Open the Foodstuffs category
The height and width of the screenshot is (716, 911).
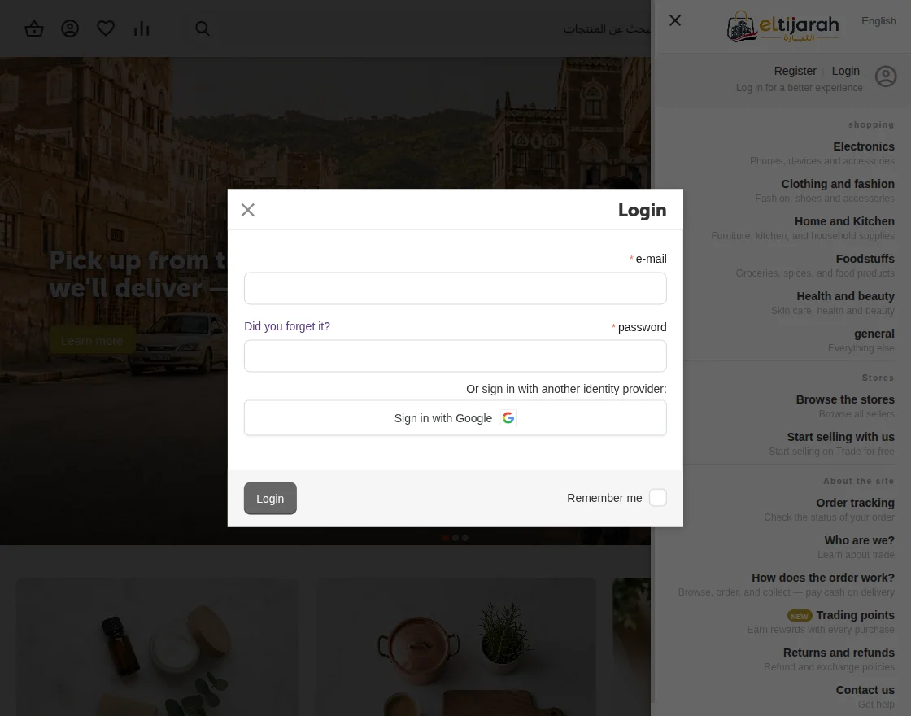pos(865,259)
